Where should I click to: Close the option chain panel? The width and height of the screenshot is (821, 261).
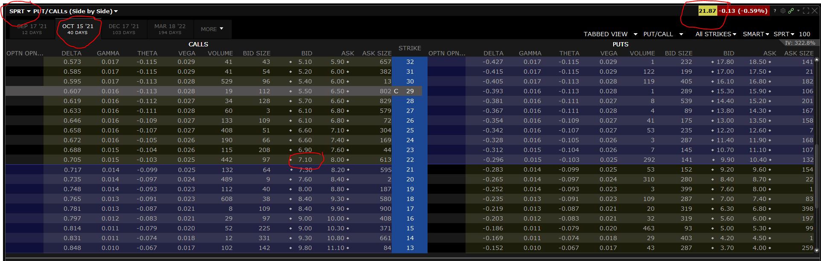814,11
